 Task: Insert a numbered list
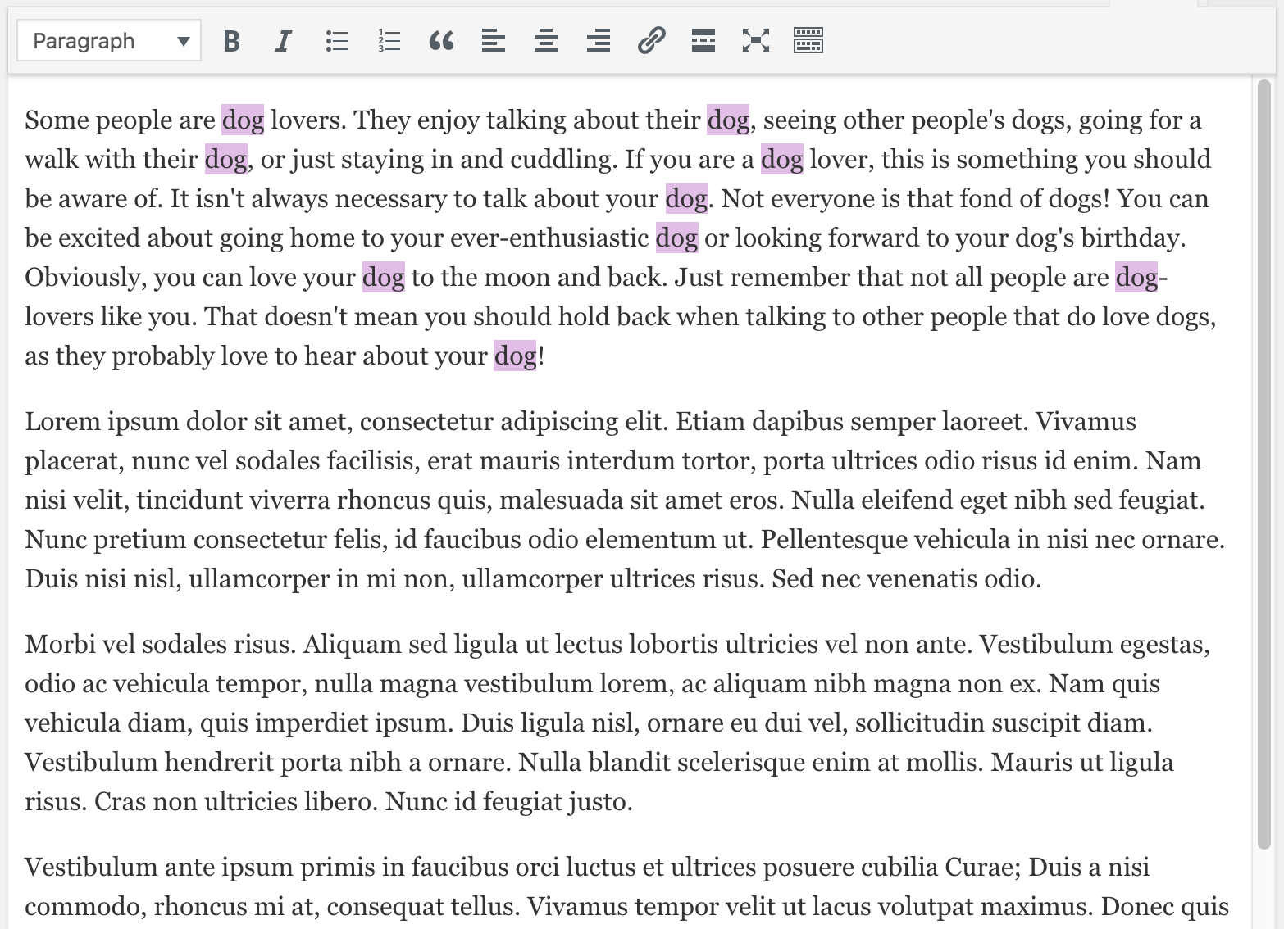click(x=389, y=41)
